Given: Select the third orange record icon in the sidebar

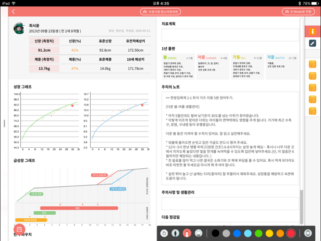Looking at the screenshot, I should [x=312, y=87].
